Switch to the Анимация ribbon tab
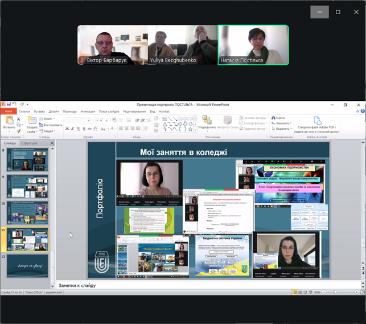Screen dimensions: 366x324 point(88,112)
